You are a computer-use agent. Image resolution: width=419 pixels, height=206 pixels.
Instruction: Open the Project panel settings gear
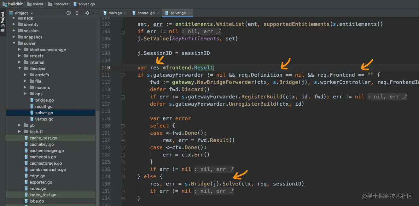tap(87, 13)
